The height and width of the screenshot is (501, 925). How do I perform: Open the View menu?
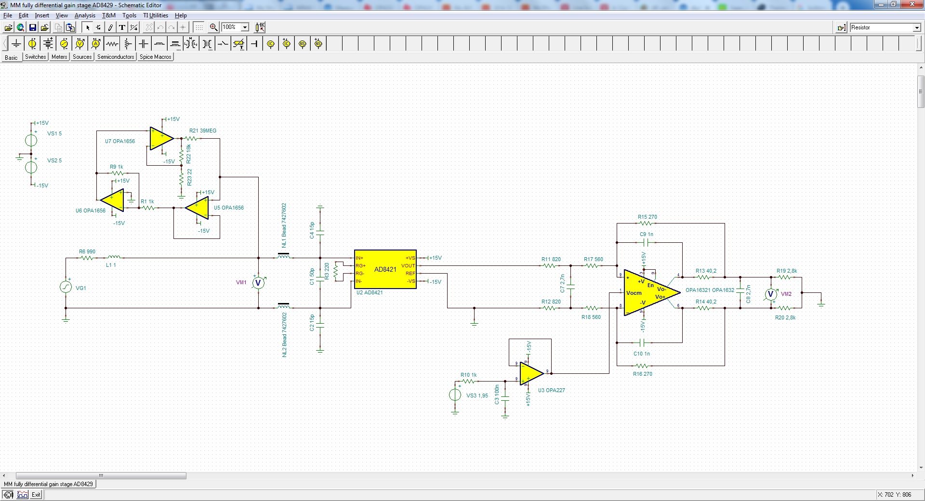(62, 15)
